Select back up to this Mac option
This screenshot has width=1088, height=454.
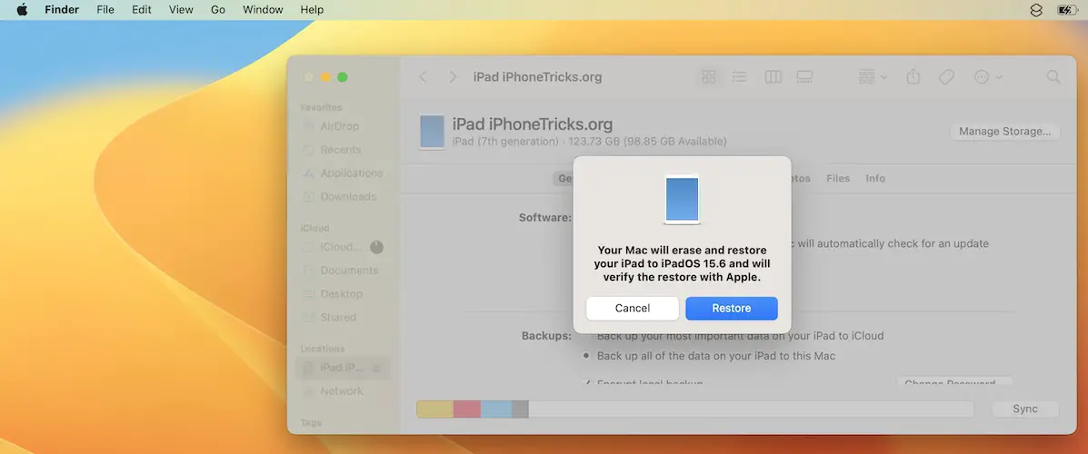tap(586, 356)
